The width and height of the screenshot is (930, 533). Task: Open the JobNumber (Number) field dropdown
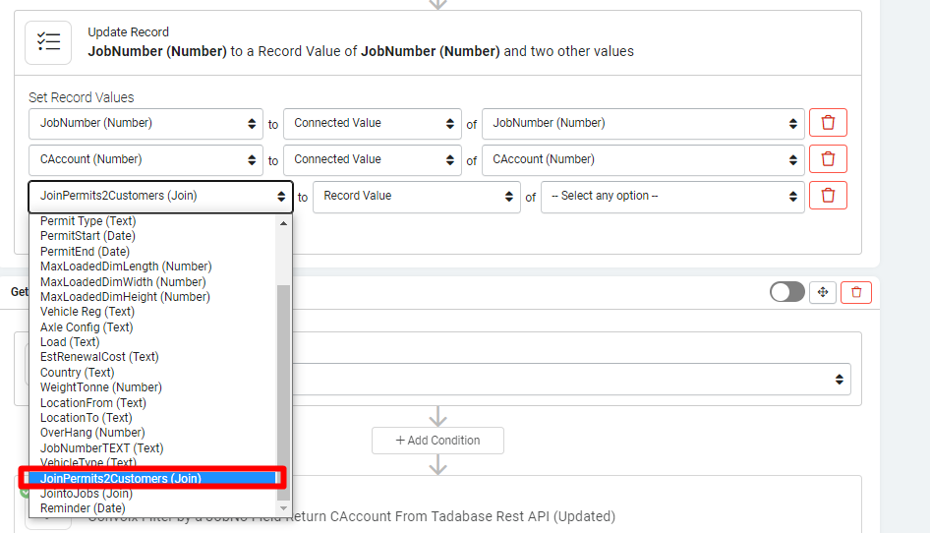point(145,123)
